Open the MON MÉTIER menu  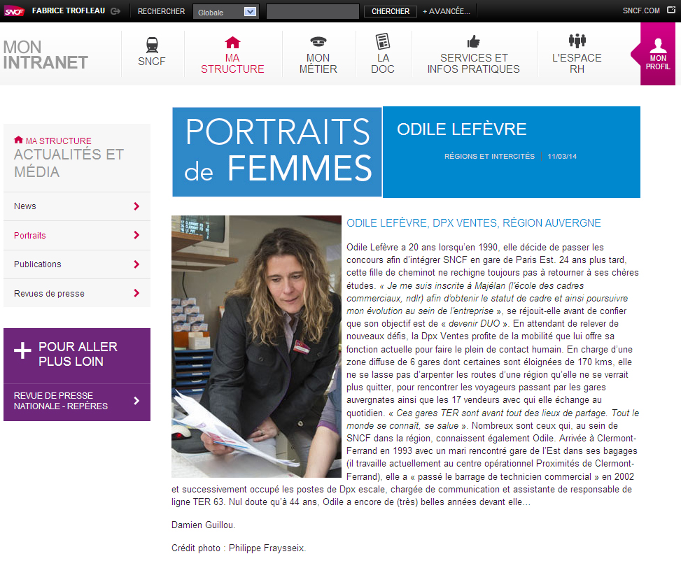click(x=318, y=64)
